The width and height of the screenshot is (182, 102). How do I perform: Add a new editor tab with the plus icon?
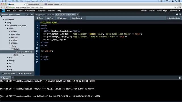(78, 14)
